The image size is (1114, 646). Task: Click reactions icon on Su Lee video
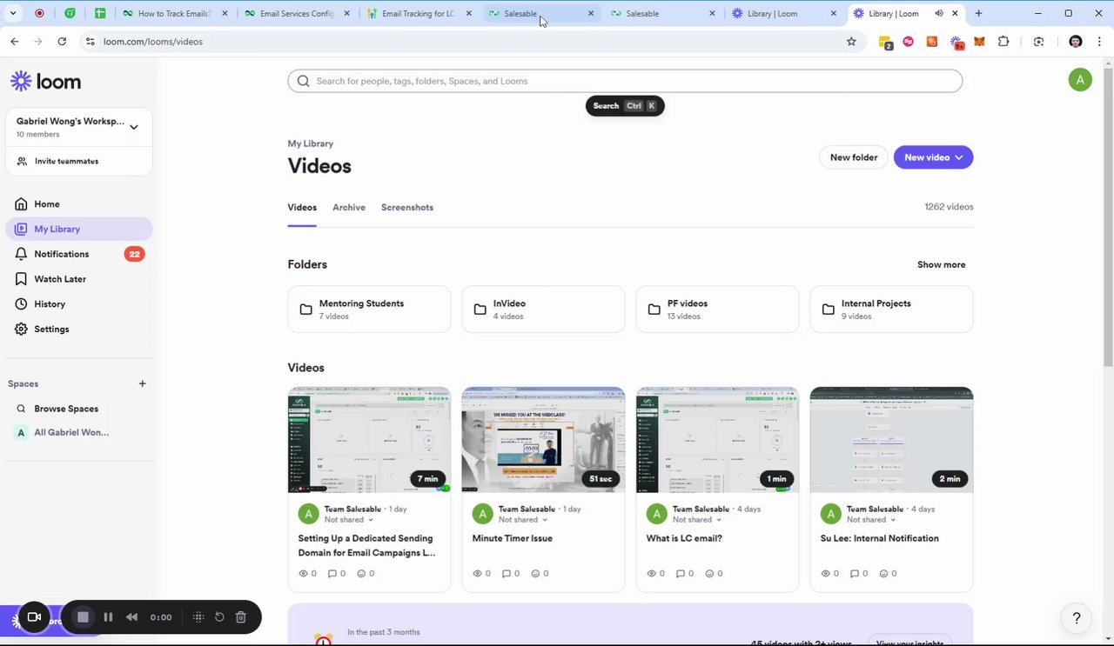[883, 574]
